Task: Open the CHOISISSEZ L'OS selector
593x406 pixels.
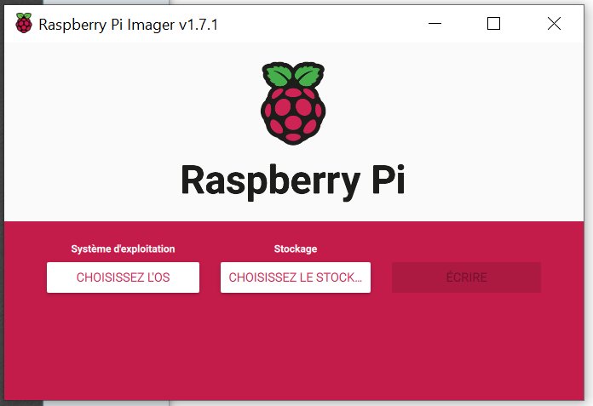Action: click(x=123, y=277)
